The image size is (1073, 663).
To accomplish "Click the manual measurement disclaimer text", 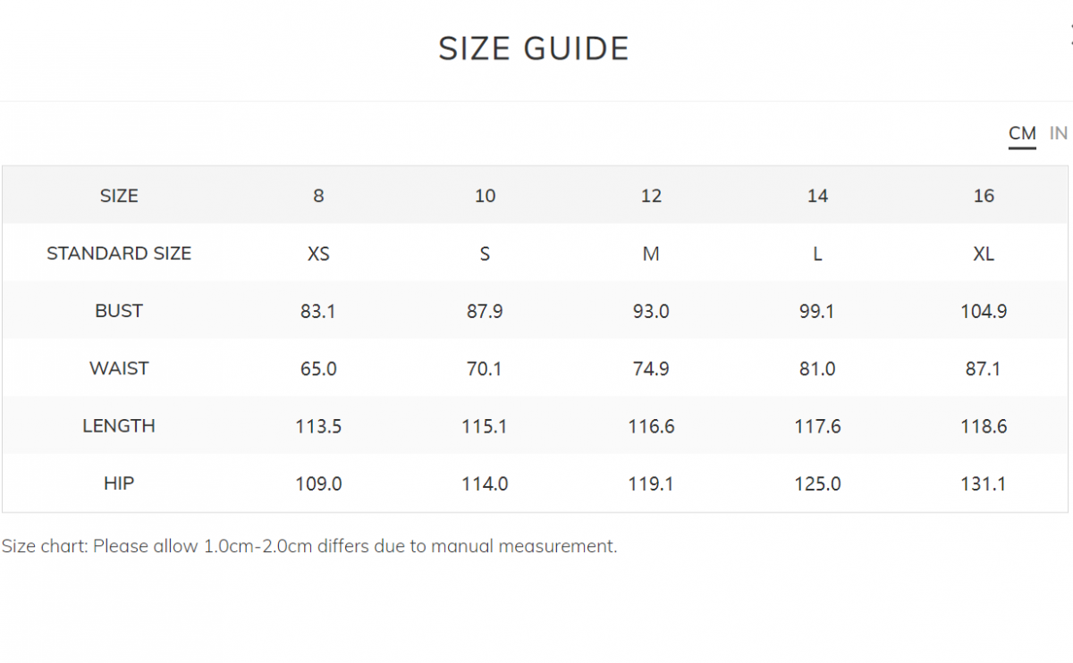I will [x=309, y=546].
